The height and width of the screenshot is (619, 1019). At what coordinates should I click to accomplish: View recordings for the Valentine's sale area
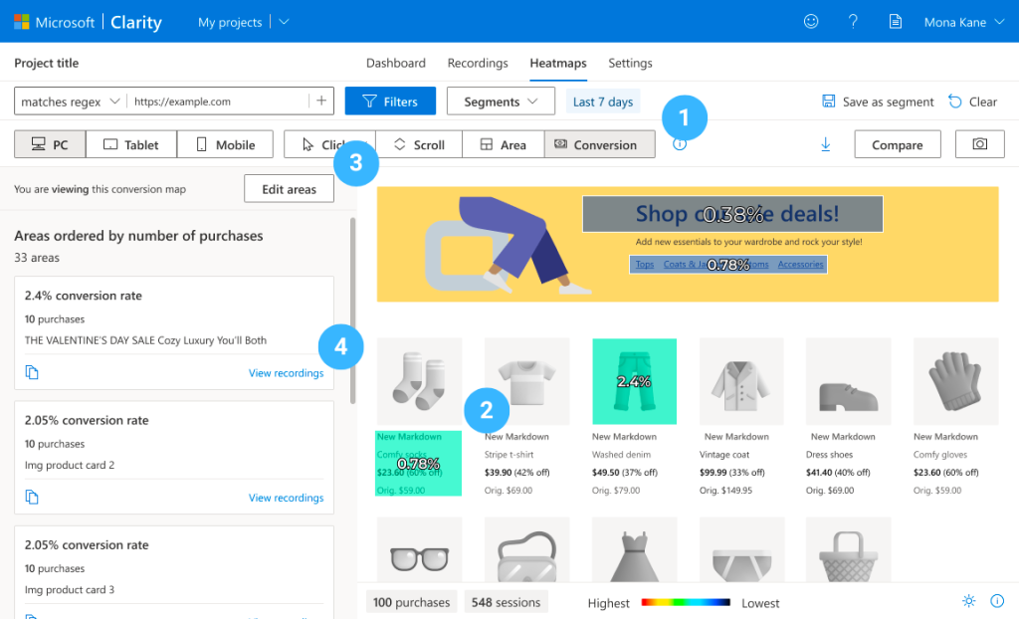(286, 372)
